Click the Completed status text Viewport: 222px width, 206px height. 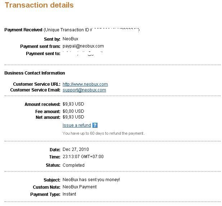click(x=73, y=165)
